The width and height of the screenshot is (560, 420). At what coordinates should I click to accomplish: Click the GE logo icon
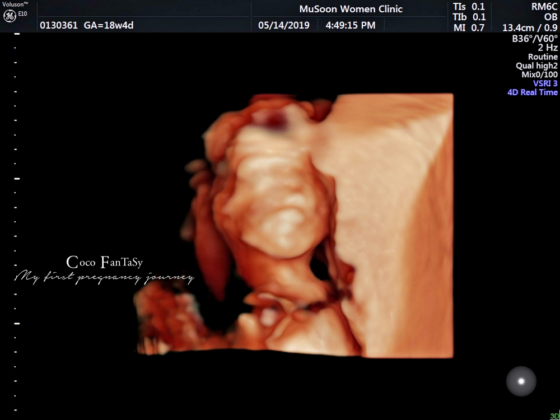coord(10,16)
